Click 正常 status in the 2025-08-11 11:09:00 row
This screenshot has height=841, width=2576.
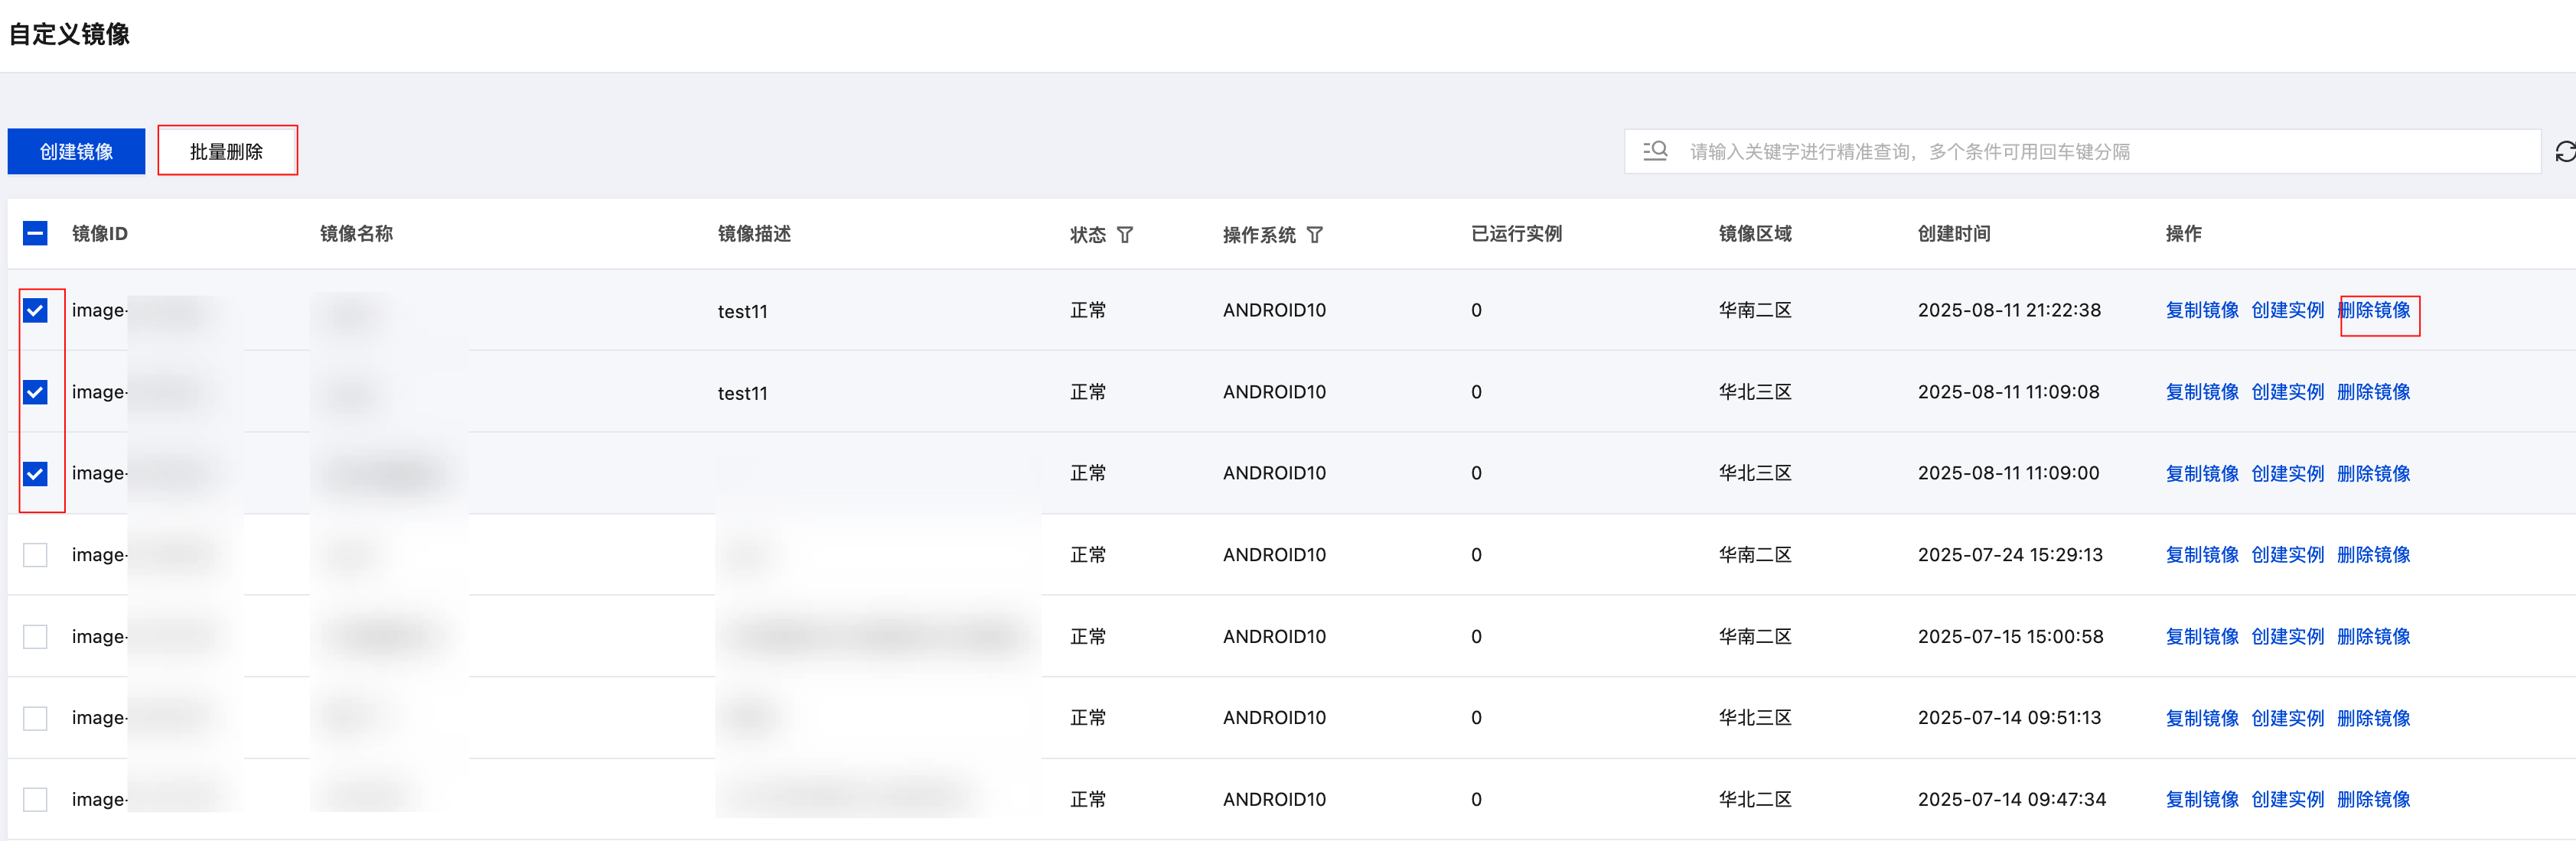point(1088,473)
